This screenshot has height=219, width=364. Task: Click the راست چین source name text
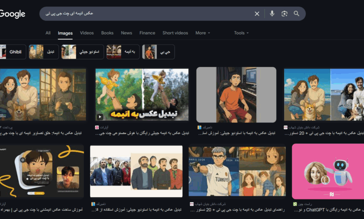305,204
